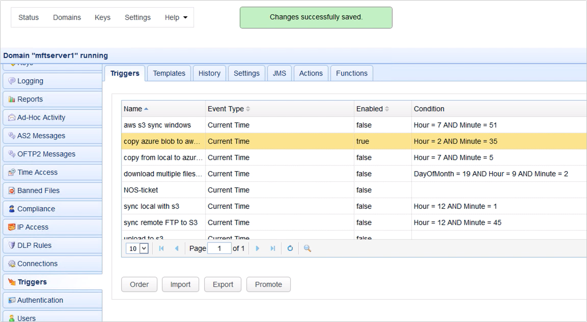Open the Domains menu
This screenshot has height=322, width=587.
point(67,17)
